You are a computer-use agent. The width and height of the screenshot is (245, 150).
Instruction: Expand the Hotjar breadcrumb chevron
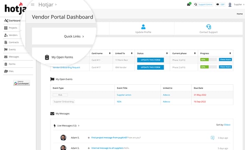tap(56, 5)
